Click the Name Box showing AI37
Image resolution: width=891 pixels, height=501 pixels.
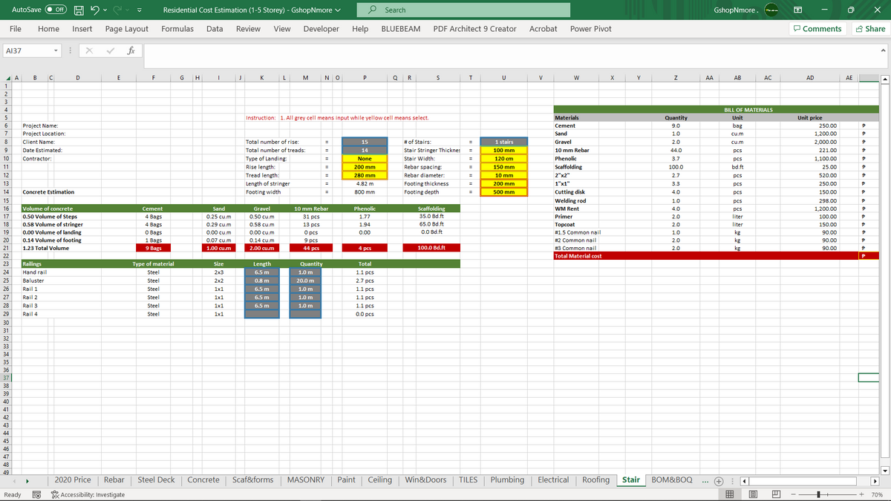pos(28,51)
